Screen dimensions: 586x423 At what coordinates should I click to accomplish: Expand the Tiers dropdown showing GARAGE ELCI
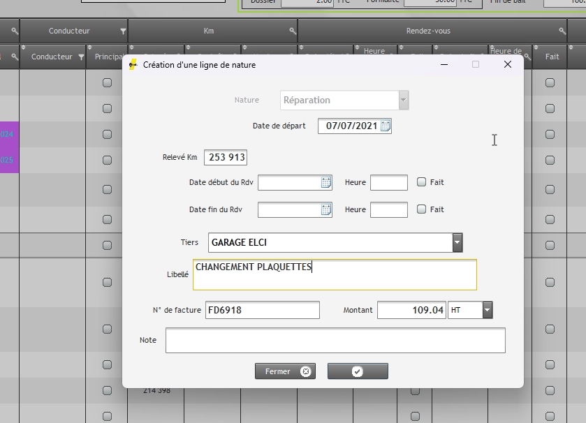(457, 243)
